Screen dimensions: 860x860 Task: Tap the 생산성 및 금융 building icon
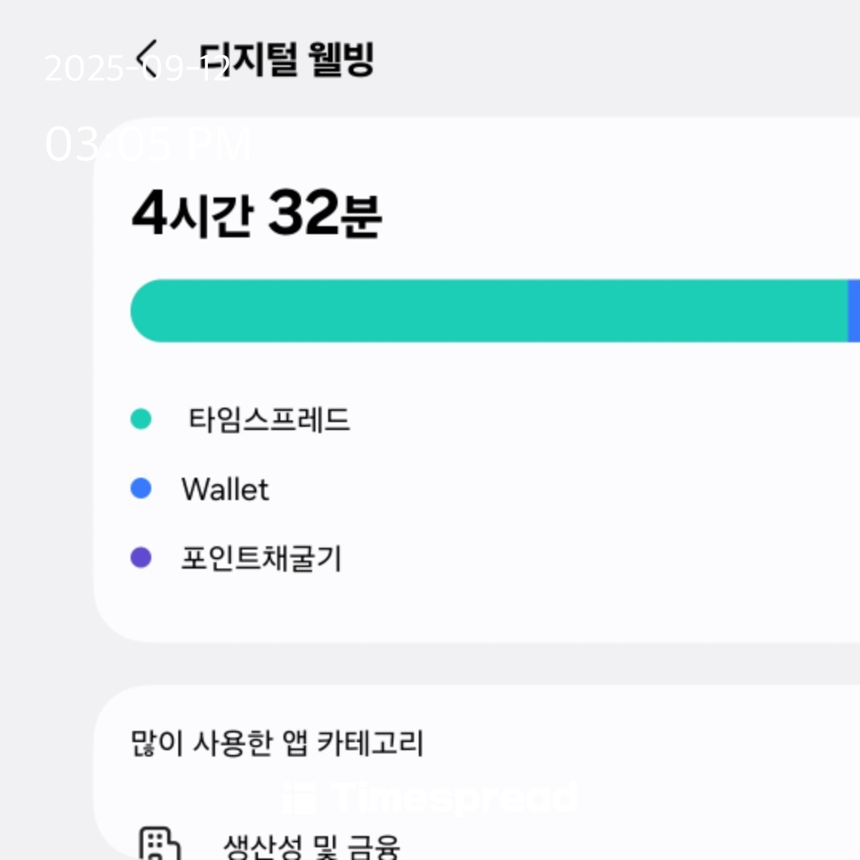click(159, 843)
